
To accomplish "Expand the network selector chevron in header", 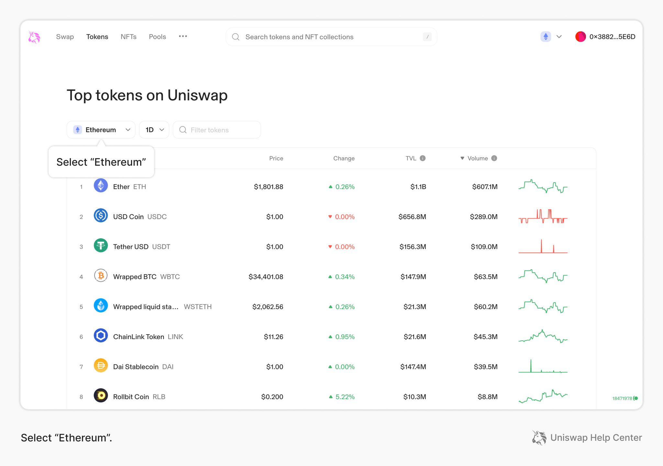I will (x=559, y=37).
